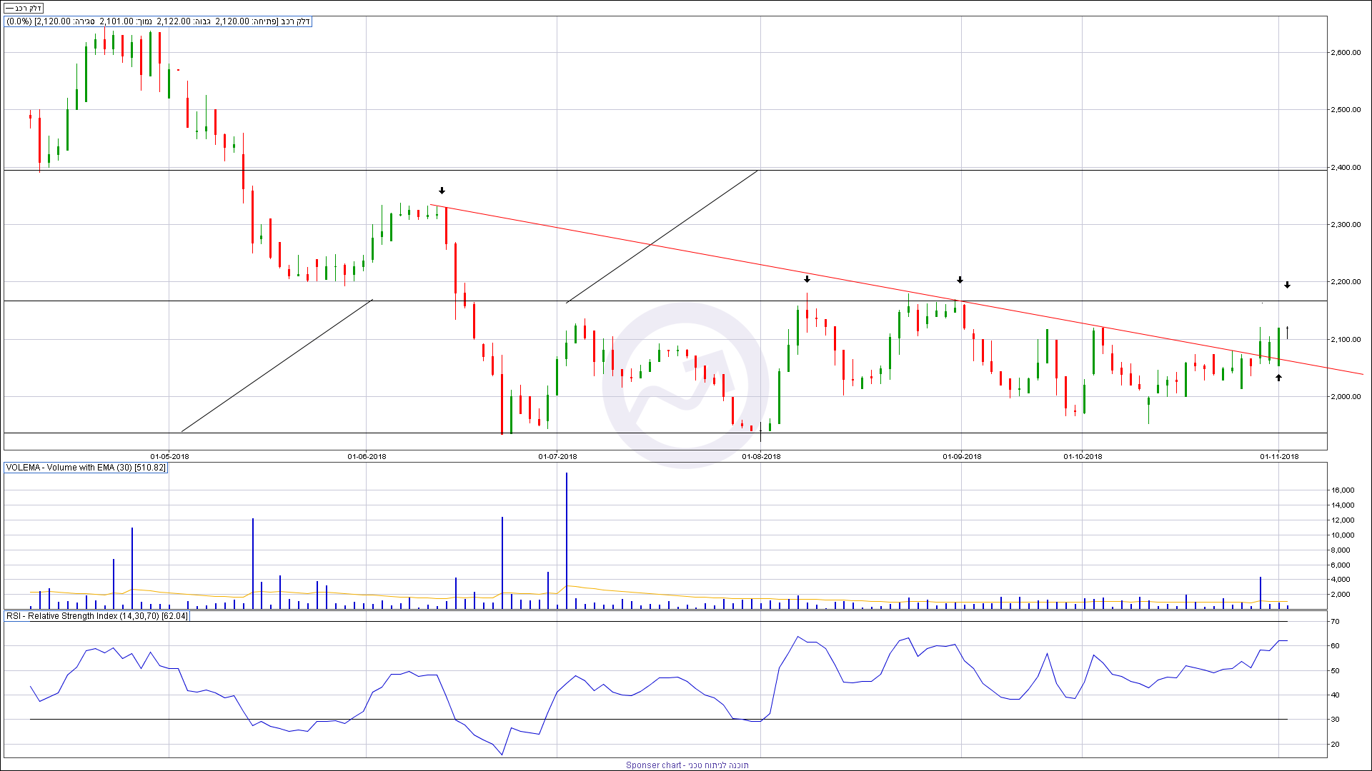
Task: Click the דלק רכב legend label
Action: (24, 9)
